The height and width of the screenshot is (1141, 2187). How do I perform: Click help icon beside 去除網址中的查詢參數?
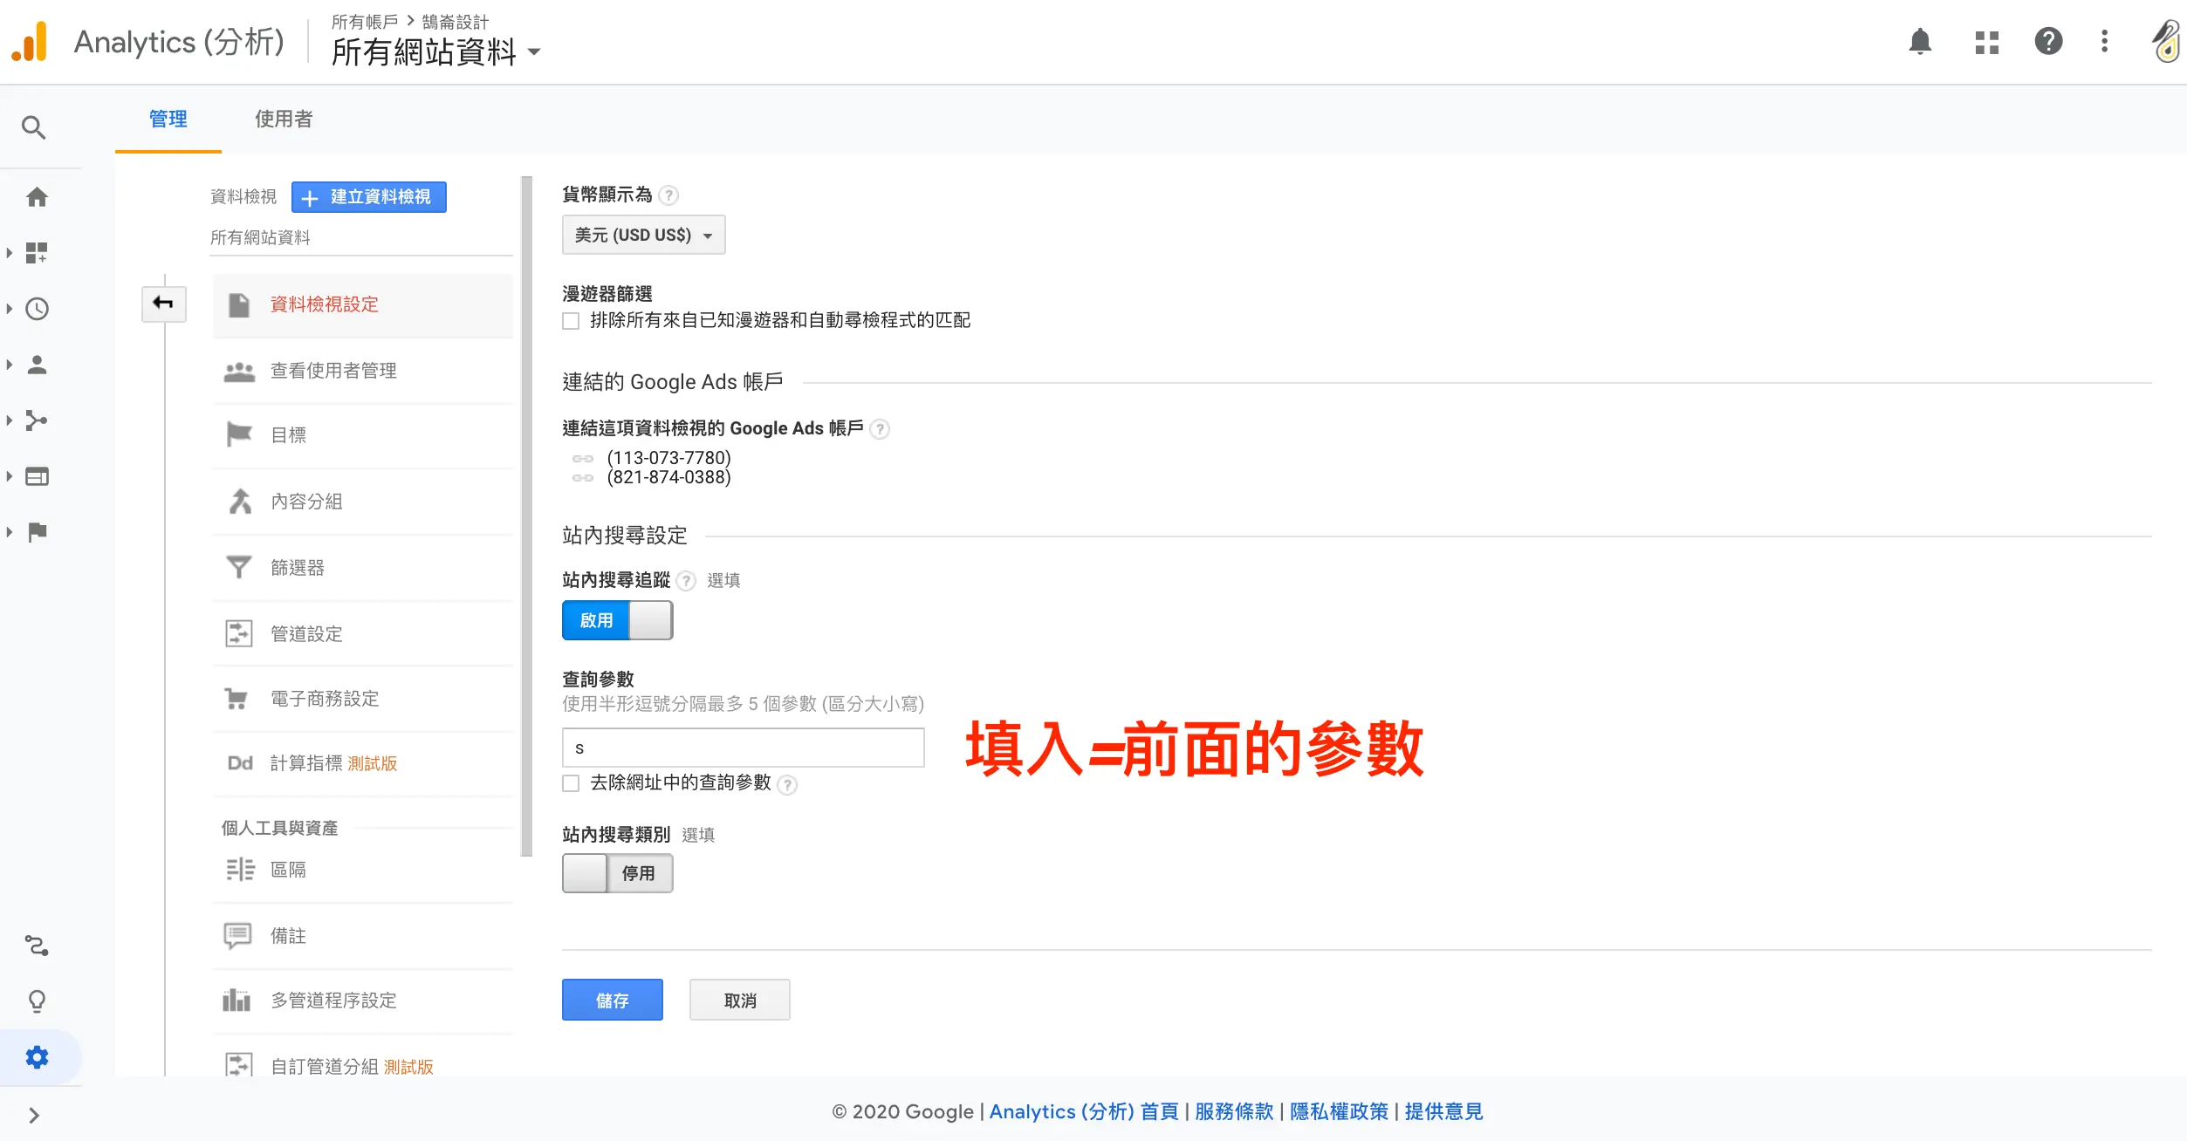pyautogui.click(x=787, y=785)
